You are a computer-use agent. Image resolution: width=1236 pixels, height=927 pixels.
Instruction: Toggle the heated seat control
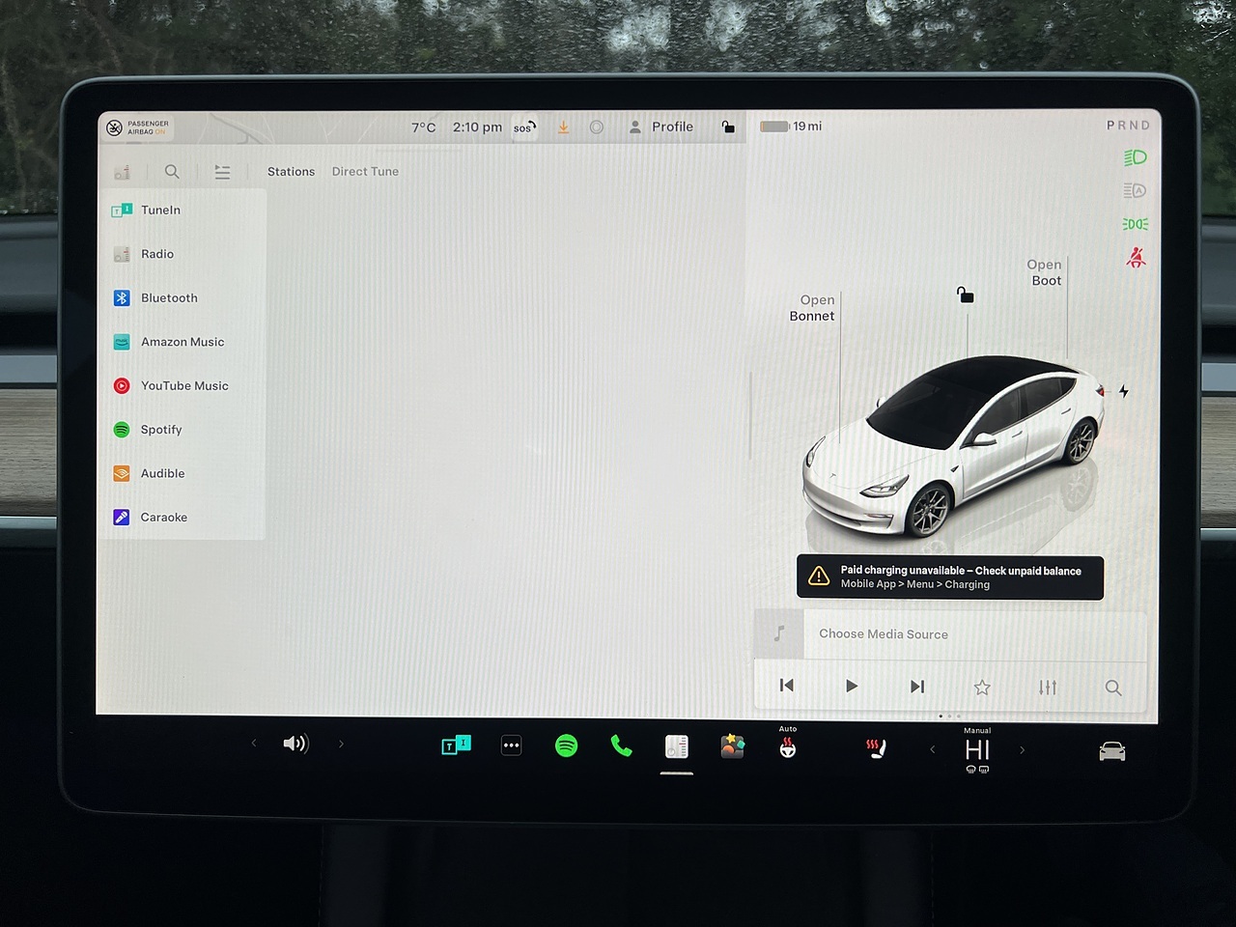click(876, 748)
